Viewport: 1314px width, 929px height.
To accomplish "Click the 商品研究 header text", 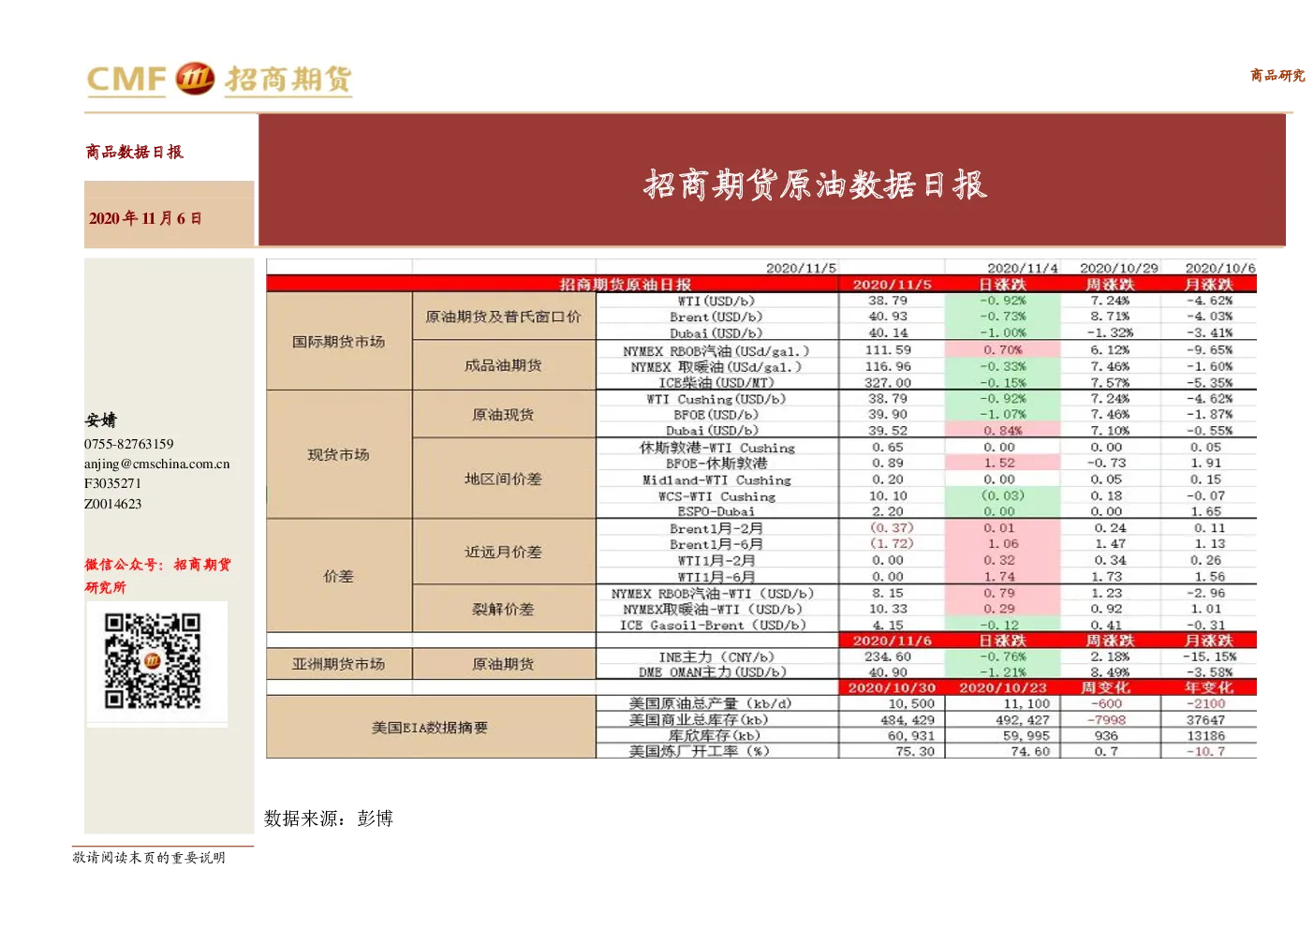I will click(1277, 76).
